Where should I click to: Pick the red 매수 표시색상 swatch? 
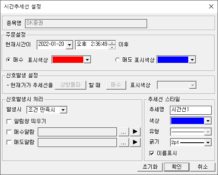click(x=68, y=59)
